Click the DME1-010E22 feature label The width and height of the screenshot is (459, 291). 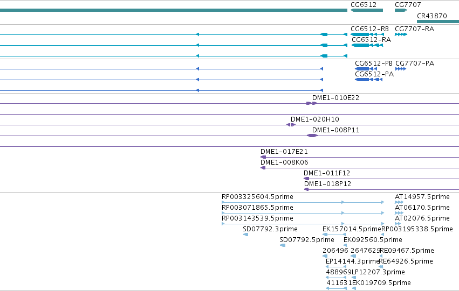335,98
